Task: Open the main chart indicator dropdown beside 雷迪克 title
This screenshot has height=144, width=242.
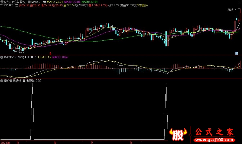Action: pos(29,2)
